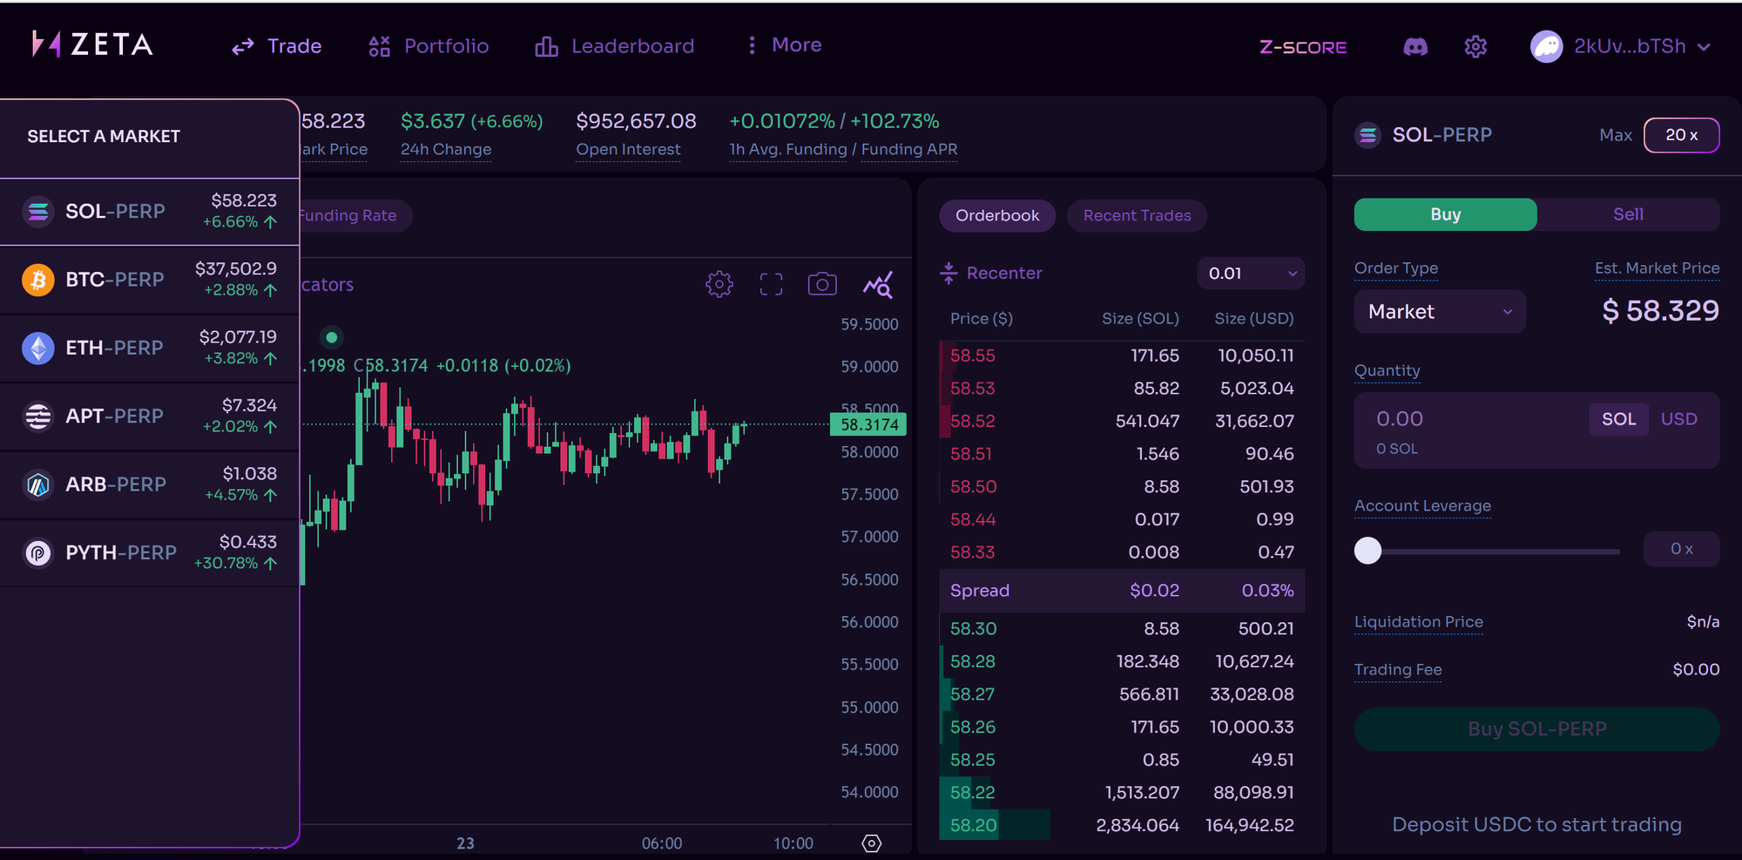1742x860 pixels.
Task: Click the Liquidation Price label
Action: (1419, 622)
